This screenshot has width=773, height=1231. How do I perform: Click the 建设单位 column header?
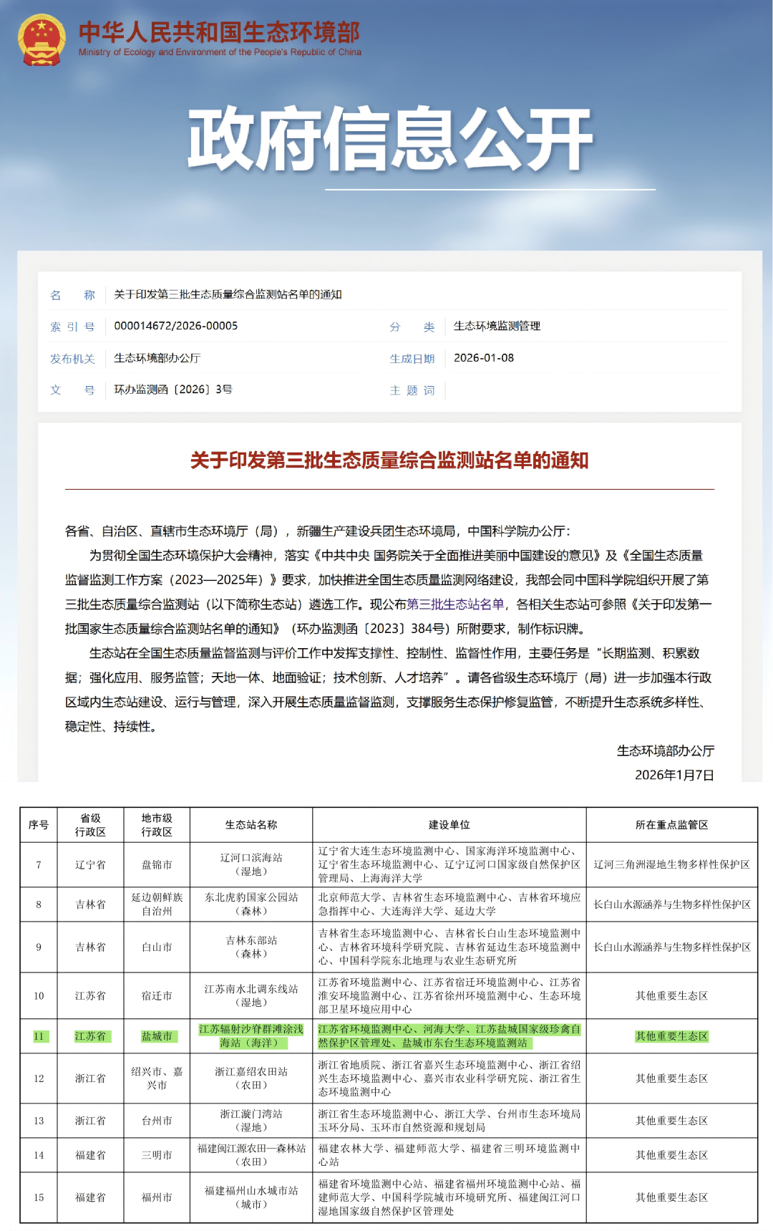[x=449, y=825]
